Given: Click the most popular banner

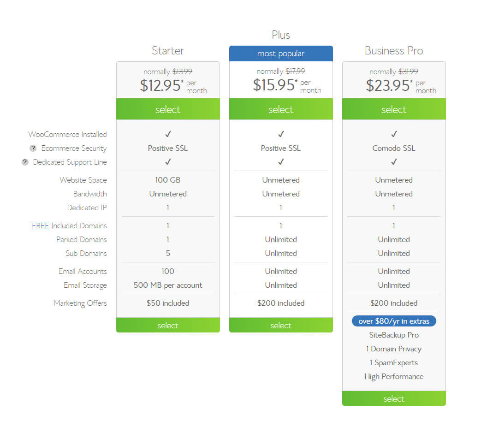Looking at the screenshot, I should pyautogui.click(x=281, y=53).
